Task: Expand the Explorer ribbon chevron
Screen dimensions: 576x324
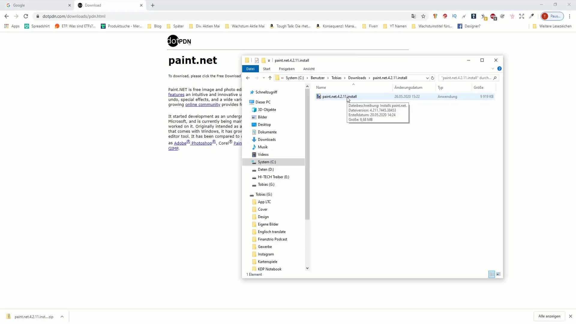Action: (493, 69)
